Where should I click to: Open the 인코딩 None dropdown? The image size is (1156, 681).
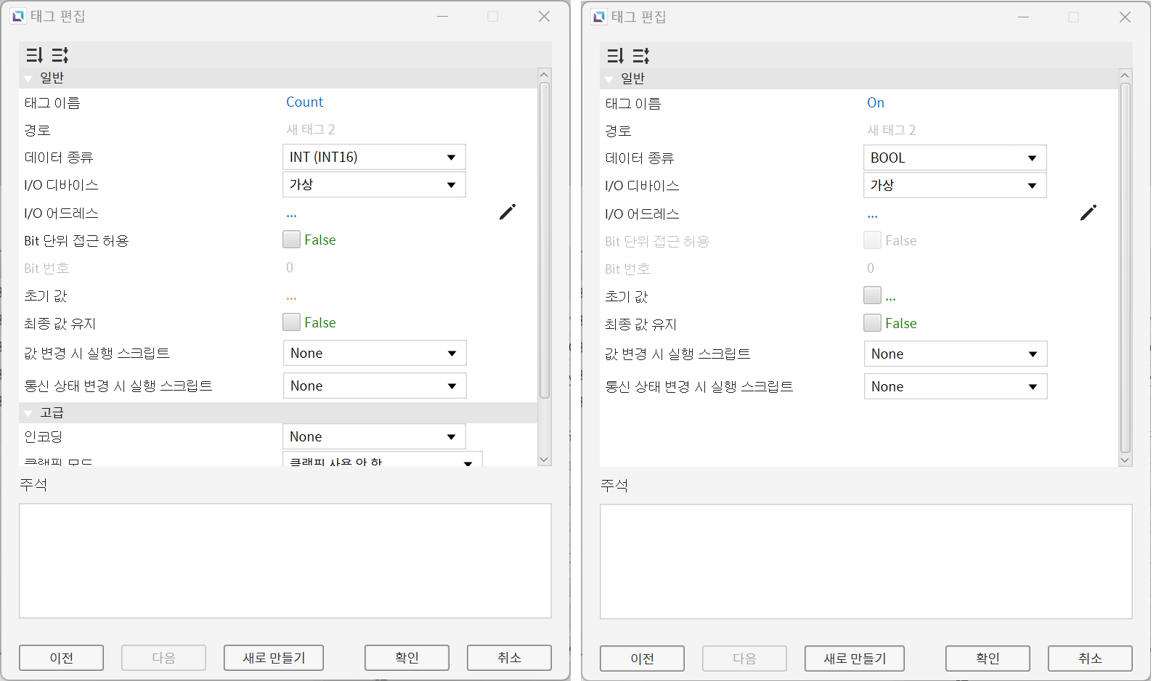click(374, 436)
